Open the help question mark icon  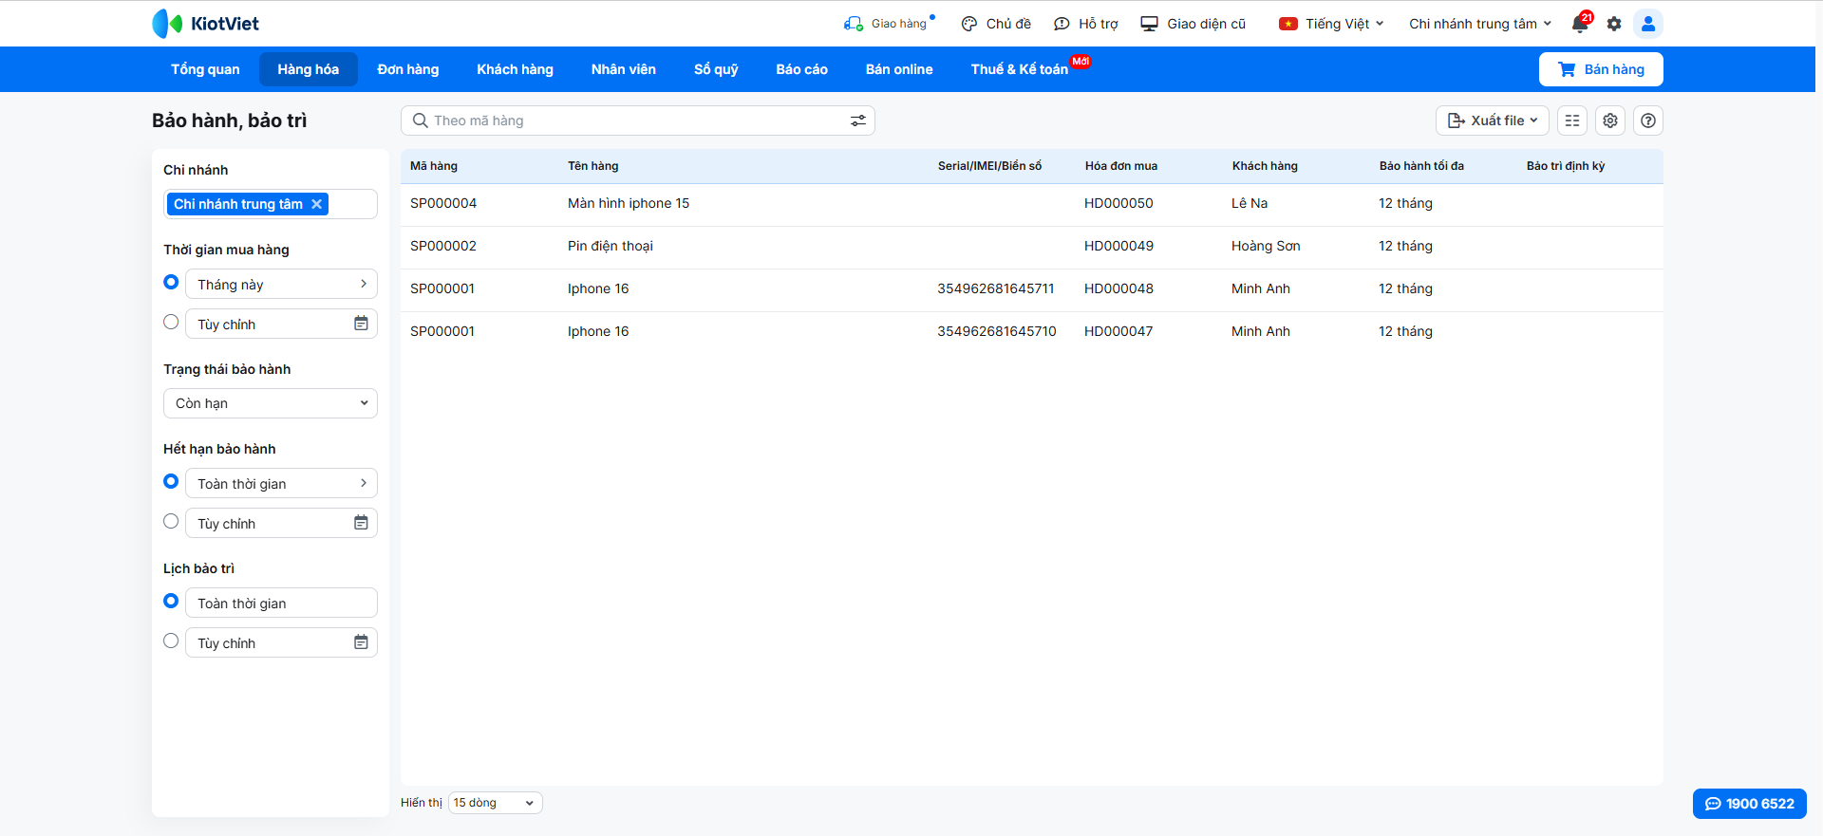(x=1648, y=121)
